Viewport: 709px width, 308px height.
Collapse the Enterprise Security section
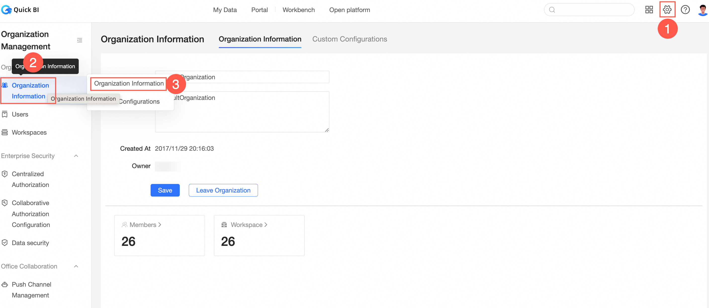click(76, 156)
